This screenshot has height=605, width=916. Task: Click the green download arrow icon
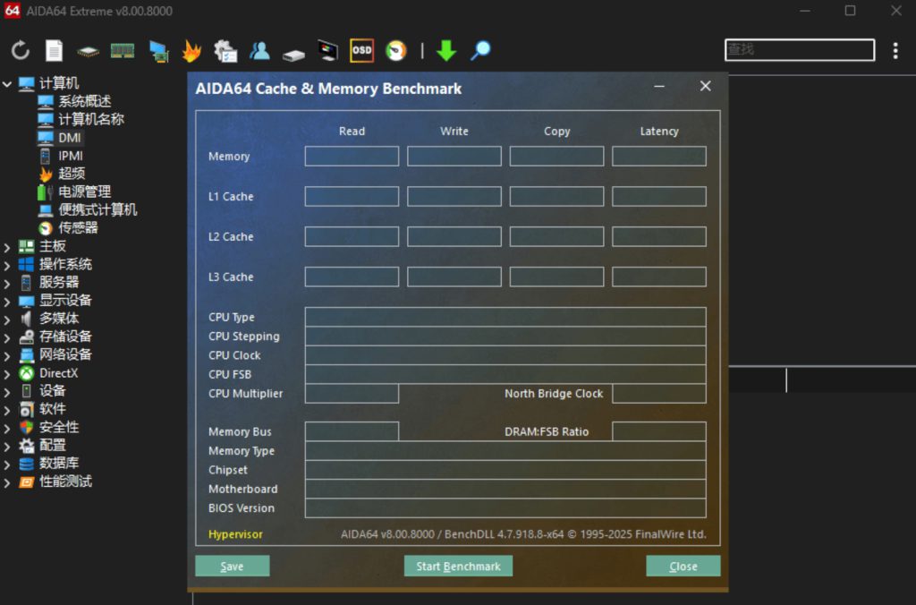446,51
